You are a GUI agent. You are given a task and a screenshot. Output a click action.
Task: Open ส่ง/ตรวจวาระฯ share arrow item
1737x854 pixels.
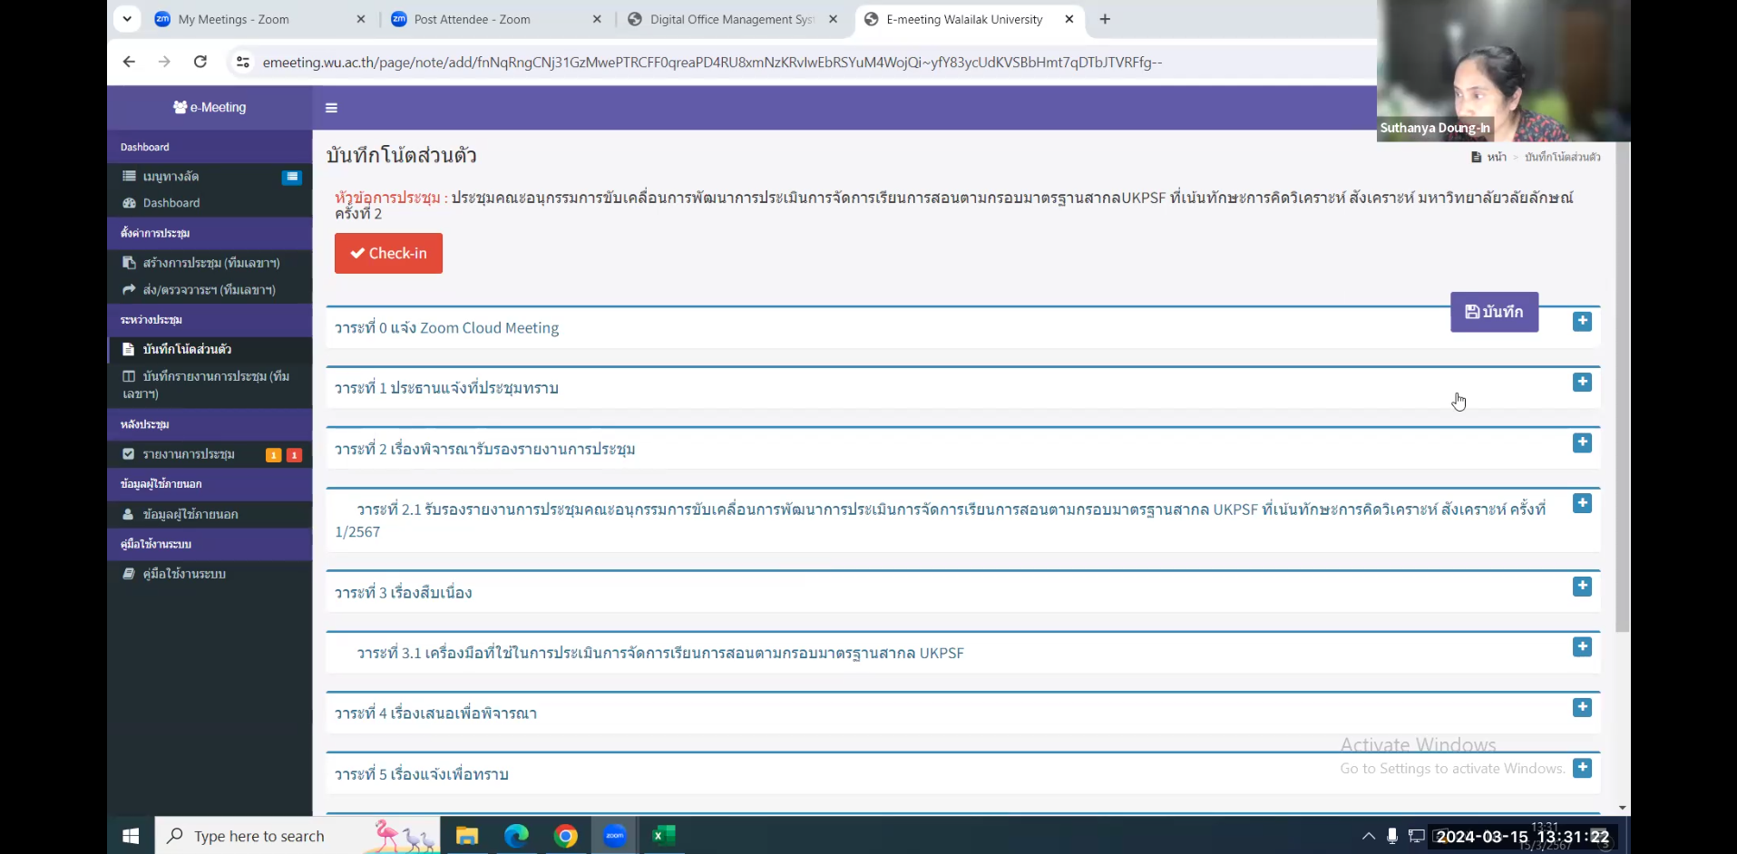pos(209,290)
